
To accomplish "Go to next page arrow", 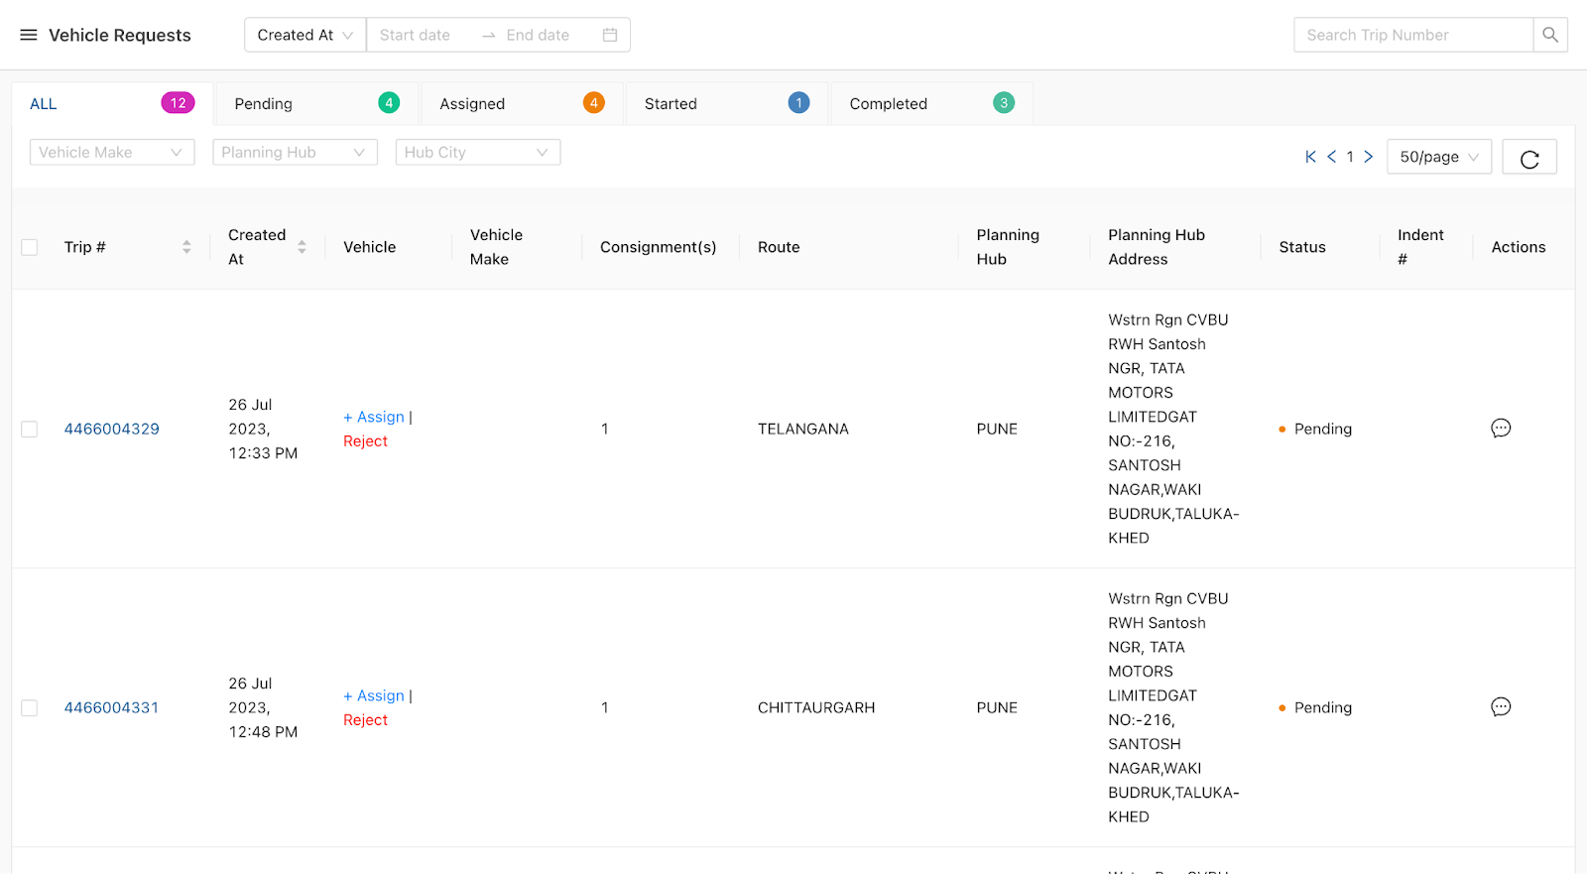I will pyautogui.click(x=1369, y=157).
